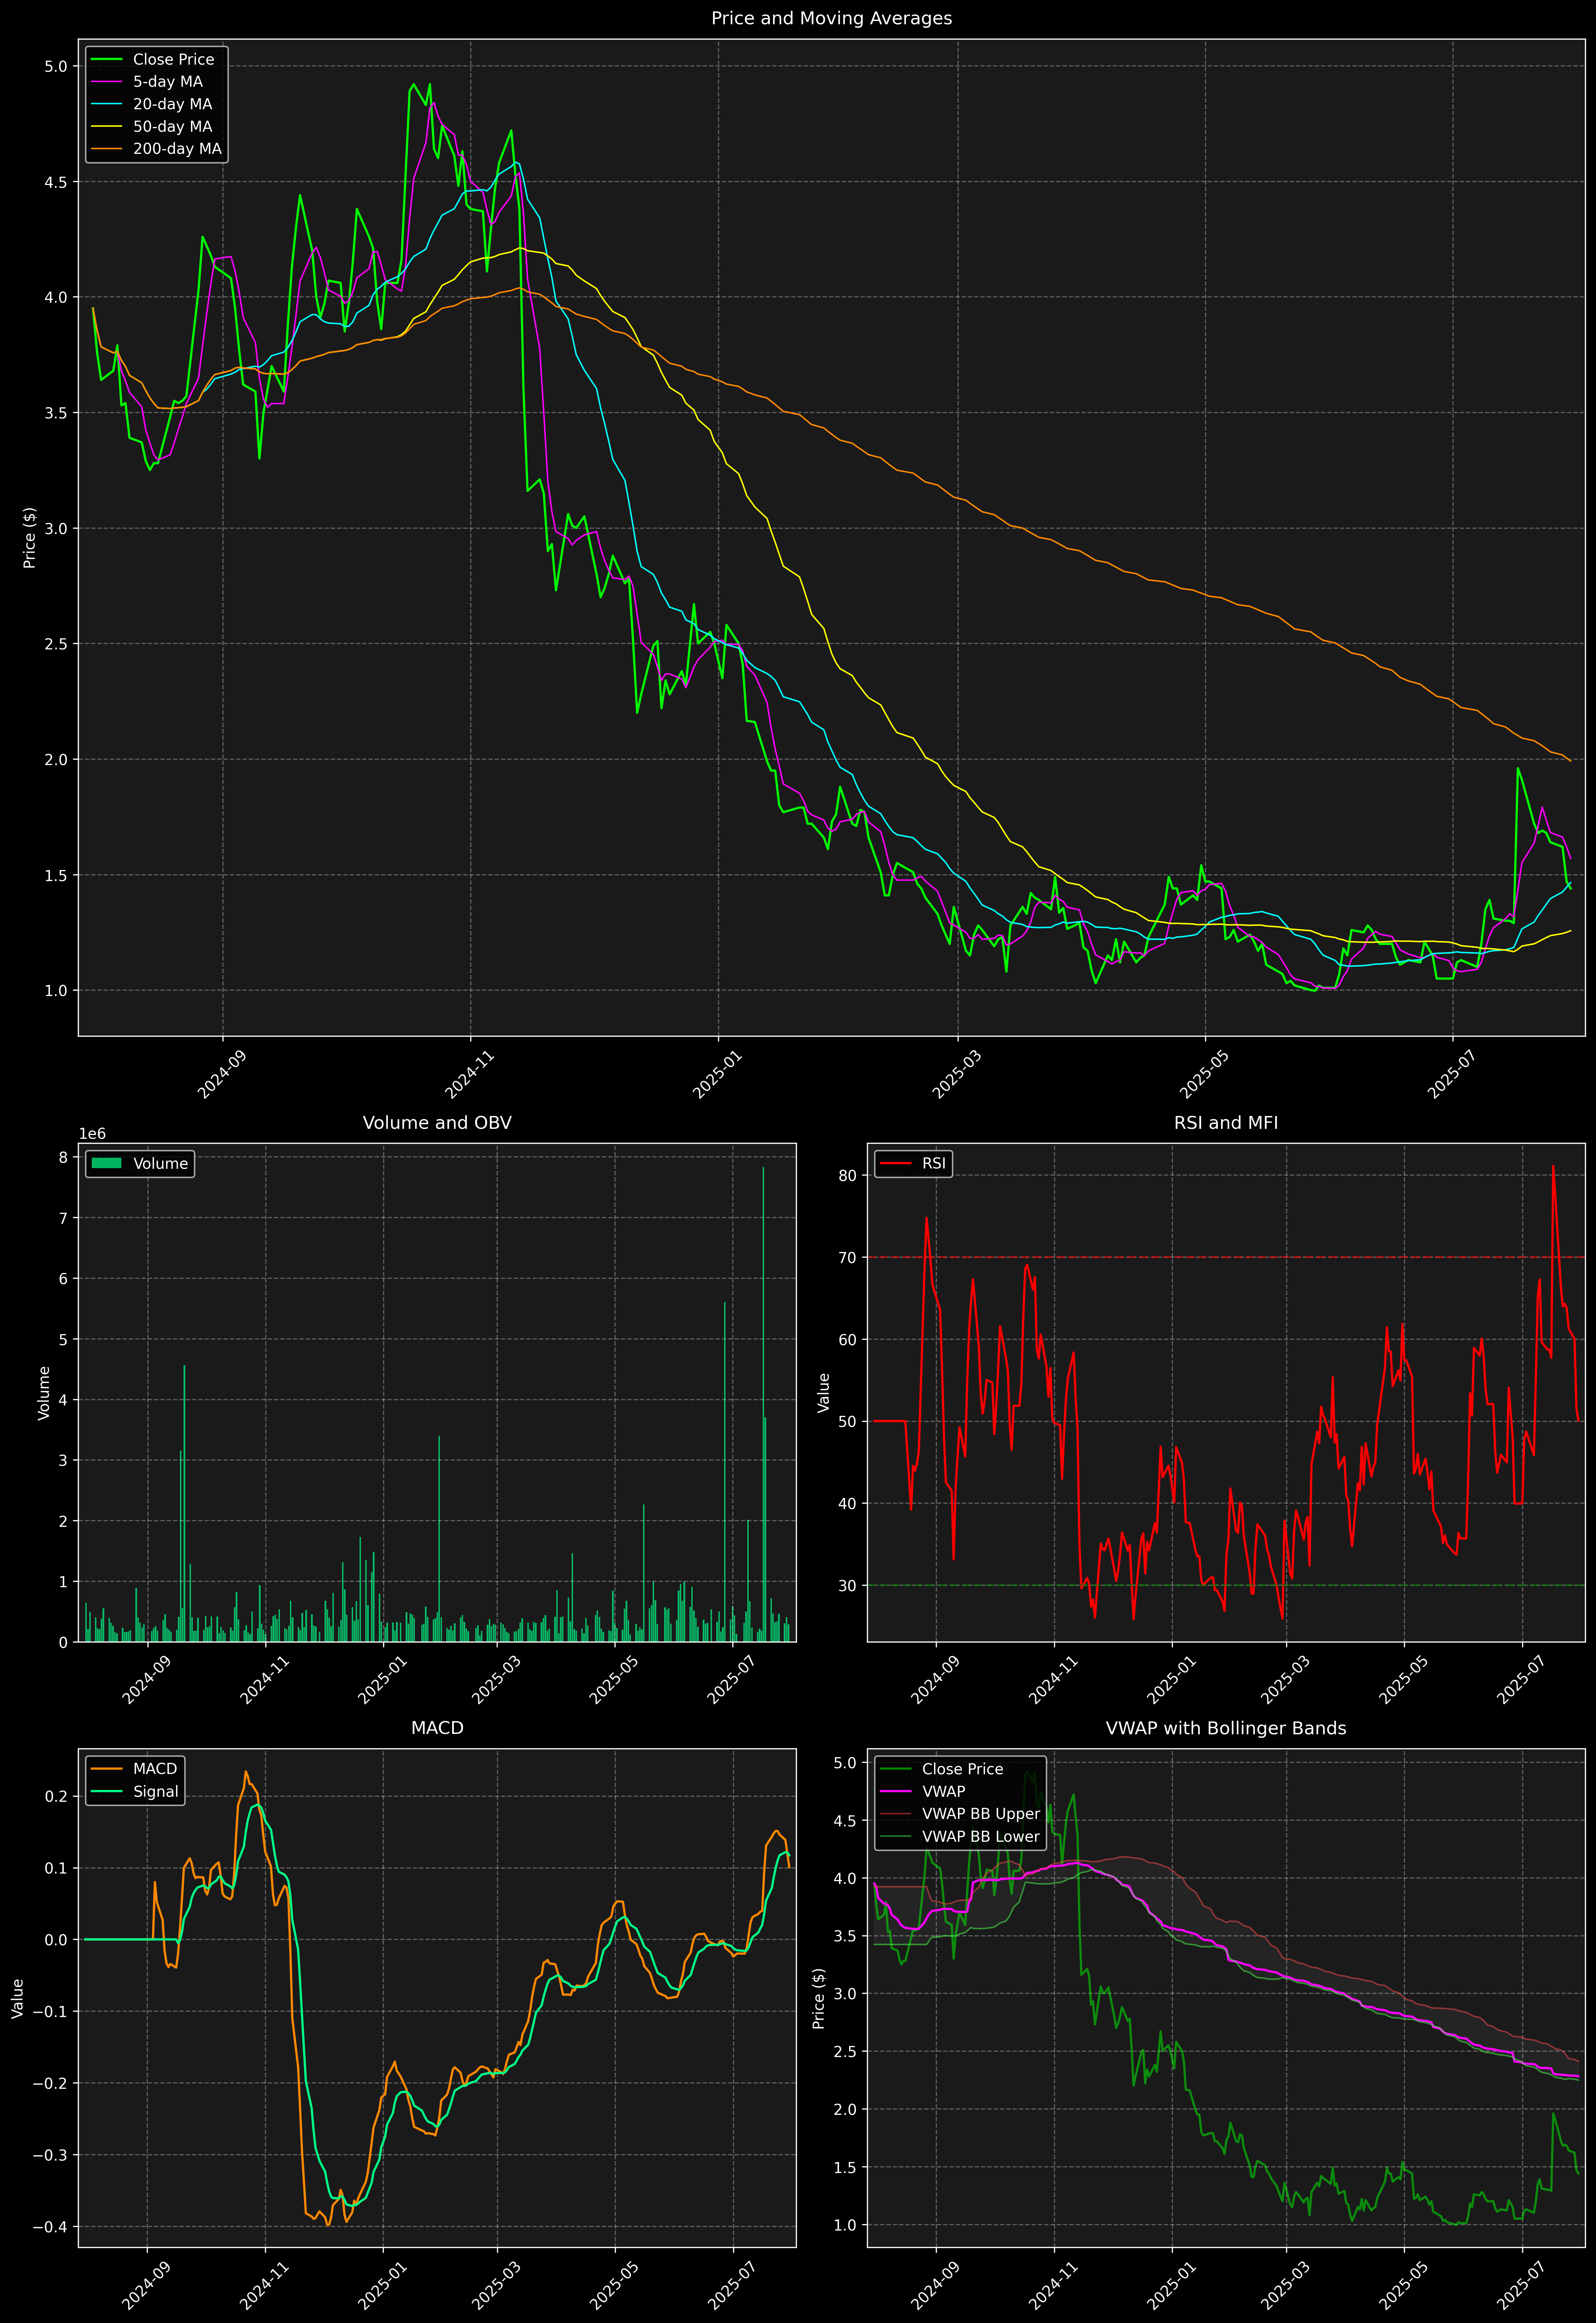Viewport: 1596px width, 2323px height.
Task: Click the '200-day MA' legend entry
Action: [x=156, y=149]
